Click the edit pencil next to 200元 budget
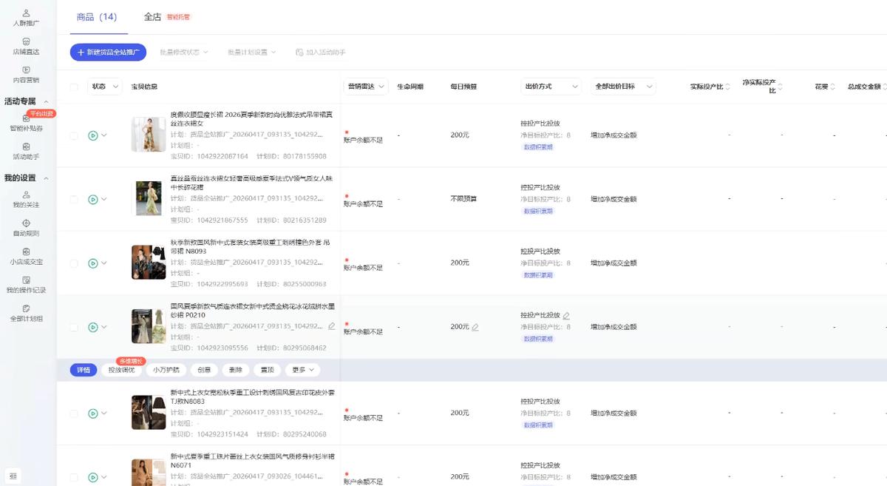Image resolution: width=887 pixels, height=486 pixels. click(475, 327)
